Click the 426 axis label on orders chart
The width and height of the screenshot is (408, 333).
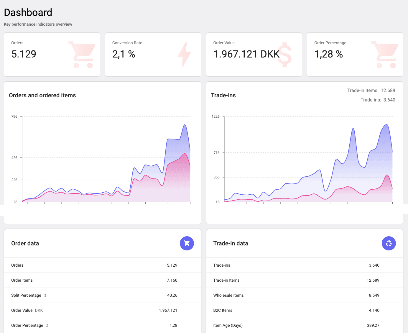(14, 158)
